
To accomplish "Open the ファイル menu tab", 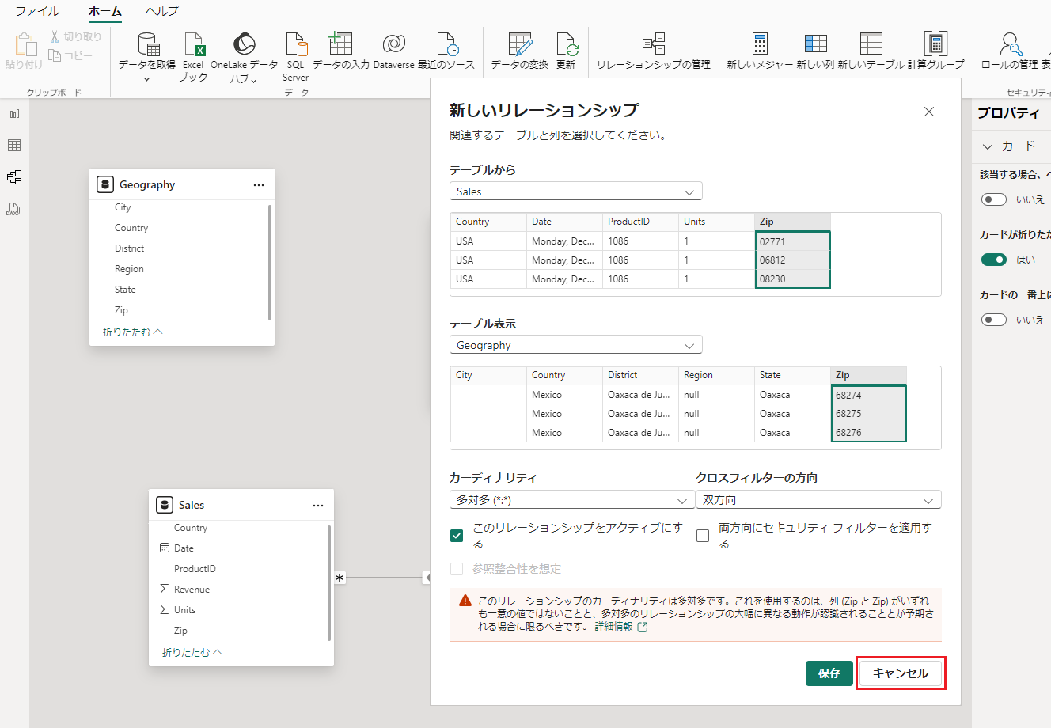I will point(37,11).
